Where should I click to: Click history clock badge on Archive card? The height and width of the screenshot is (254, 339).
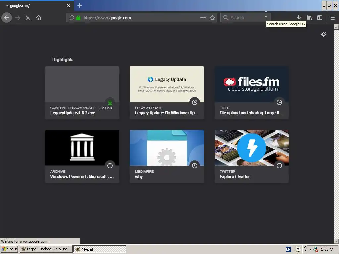tap(110, 166)
